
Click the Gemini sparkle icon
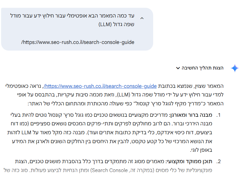pyautogui.click(x=235, y=68)
